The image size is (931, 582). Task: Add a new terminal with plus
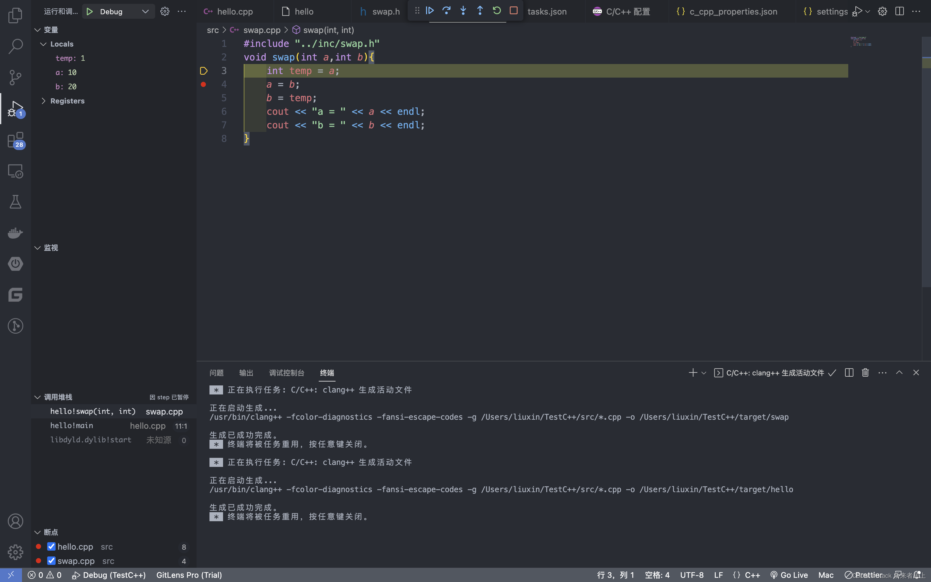(x=693, y=372)
